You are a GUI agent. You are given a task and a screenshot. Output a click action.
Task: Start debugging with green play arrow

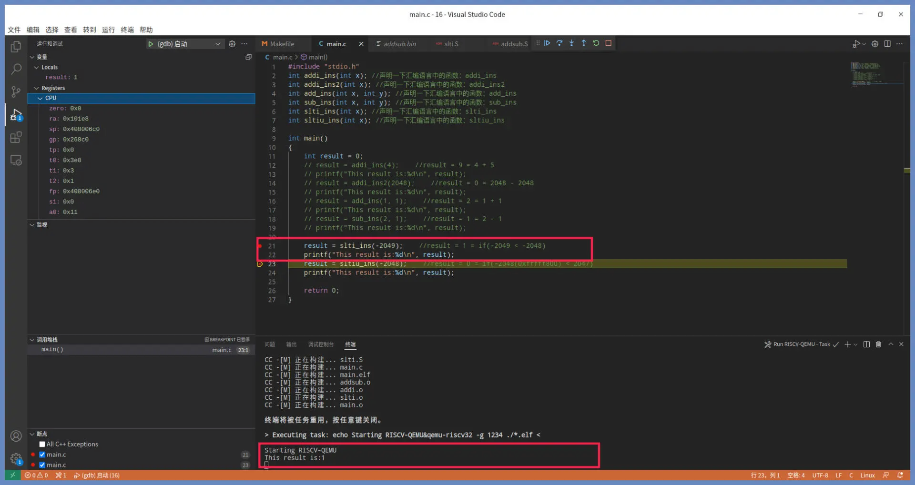[x=151, y=44]
